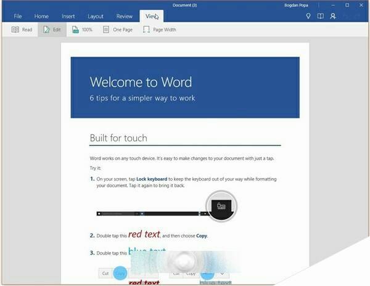
Task: Click the Share person icon
Action: coord(333,16)
